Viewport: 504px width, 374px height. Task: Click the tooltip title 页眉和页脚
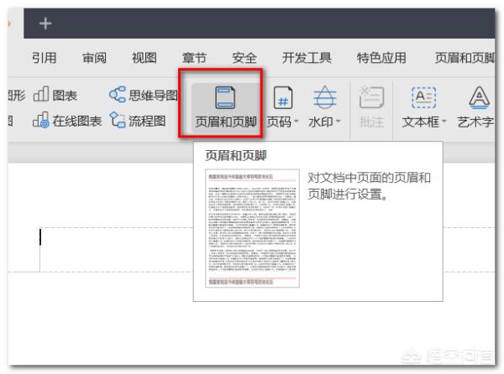pos(236,156)
